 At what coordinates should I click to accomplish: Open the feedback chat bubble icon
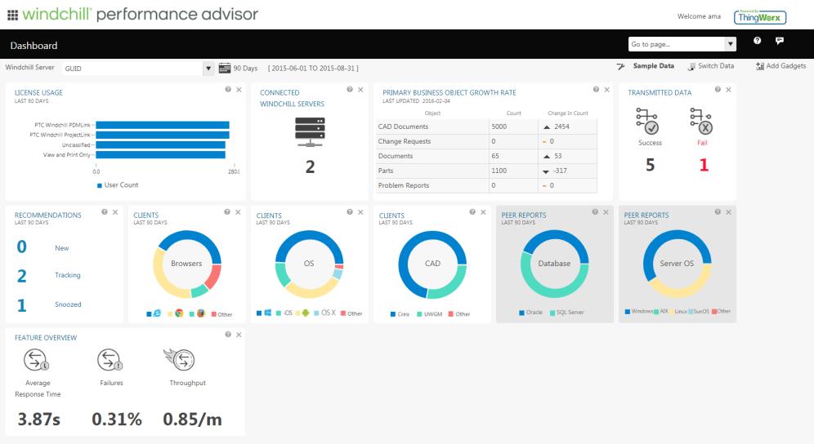point(780,42)
